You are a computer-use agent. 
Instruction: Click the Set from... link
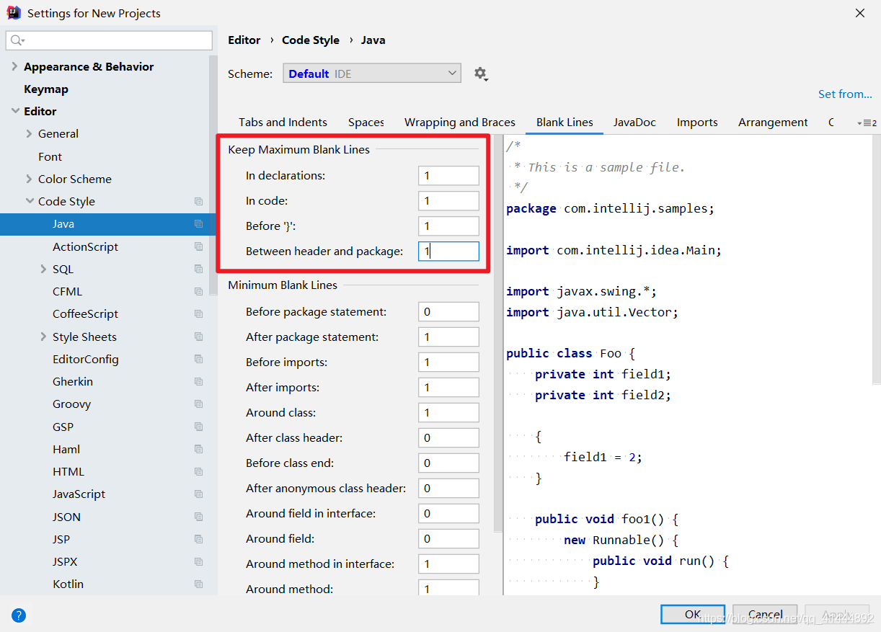[x=845, y=94]
